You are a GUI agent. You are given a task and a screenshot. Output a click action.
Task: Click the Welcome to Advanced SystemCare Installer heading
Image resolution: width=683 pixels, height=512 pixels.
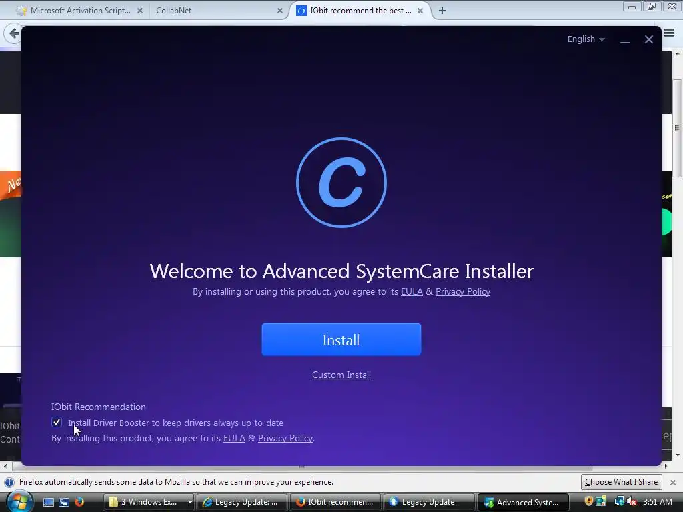point(341,271)
